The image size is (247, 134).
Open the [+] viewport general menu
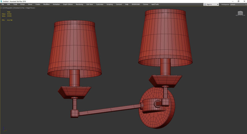click(x=2, y=8)
